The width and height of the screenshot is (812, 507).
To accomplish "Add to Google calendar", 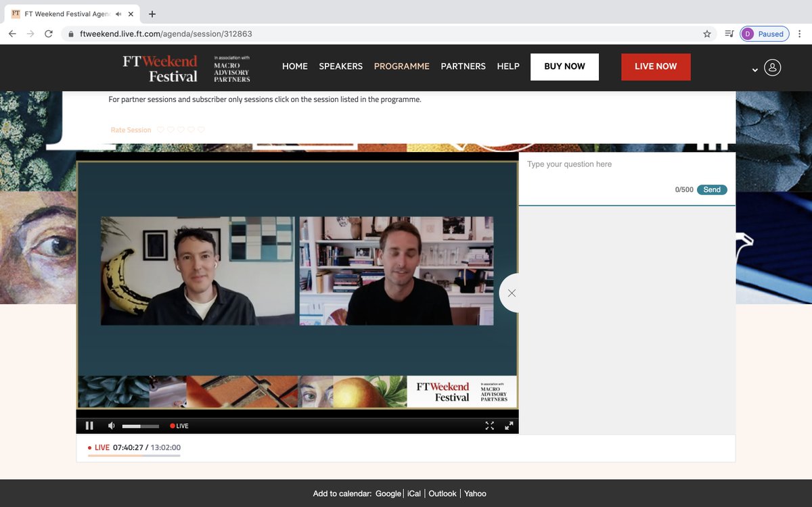I will coord(388,493).
